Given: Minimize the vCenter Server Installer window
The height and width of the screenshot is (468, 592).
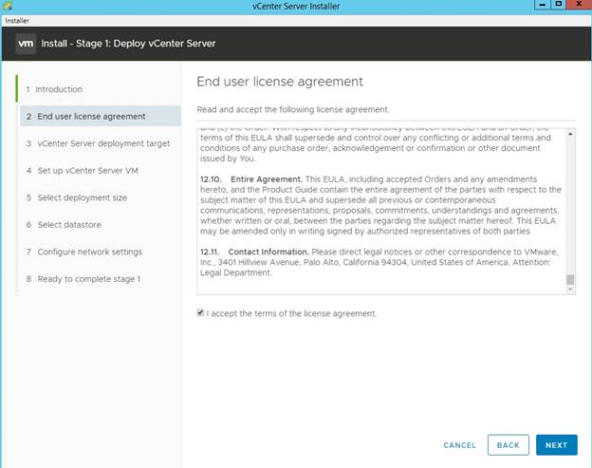Looking at the screenshot, I should coord(542,5).
